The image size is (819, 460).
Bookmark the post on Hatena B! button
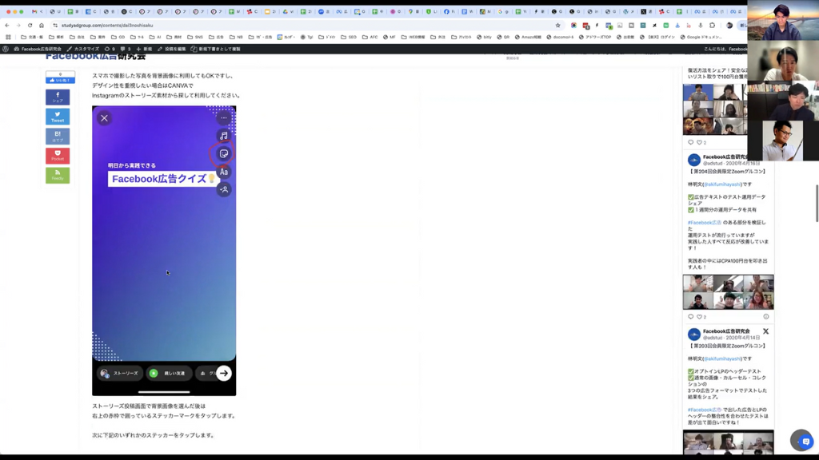click(x=58, y=136)
